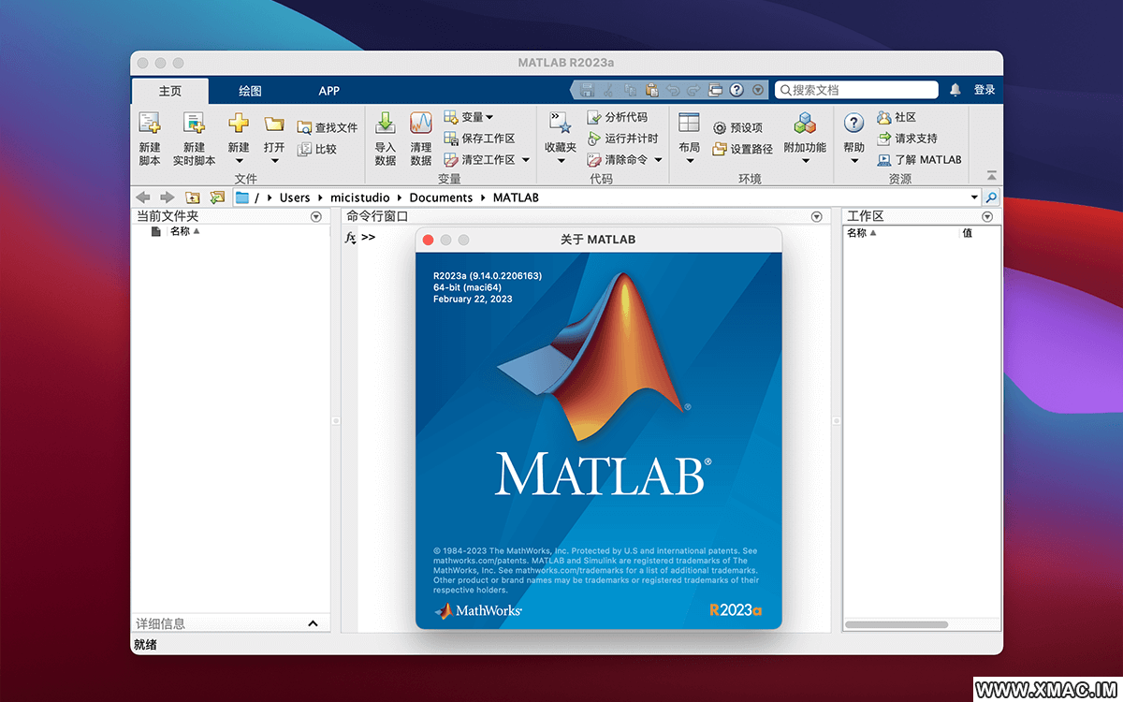Select Users in the address path
The width and height of the screenshot is (1123, 702).
coord(295,197)
